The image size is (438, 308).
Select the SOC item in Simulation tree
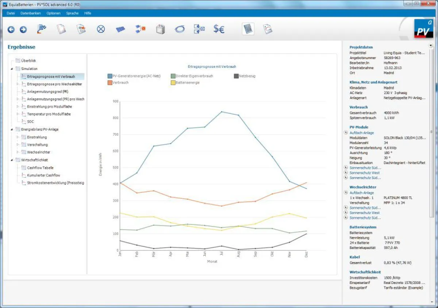point(30,121)
